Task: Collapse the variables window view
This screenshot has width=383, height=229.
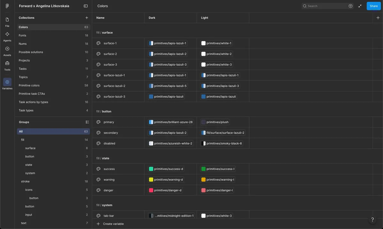Action: coord(360,6)
